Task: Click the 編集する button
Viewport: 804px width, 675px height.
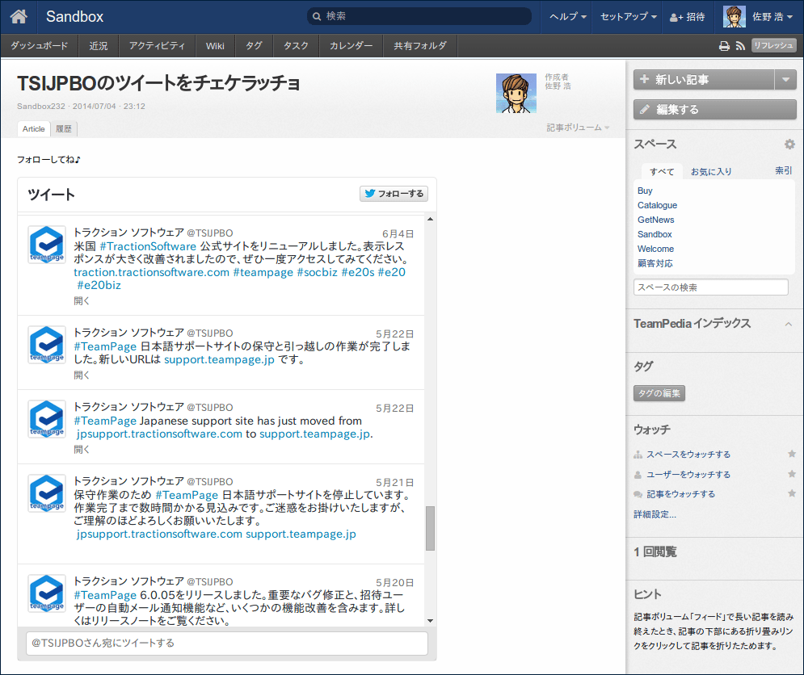Action: pyautogui.click(x=715, y=109)
